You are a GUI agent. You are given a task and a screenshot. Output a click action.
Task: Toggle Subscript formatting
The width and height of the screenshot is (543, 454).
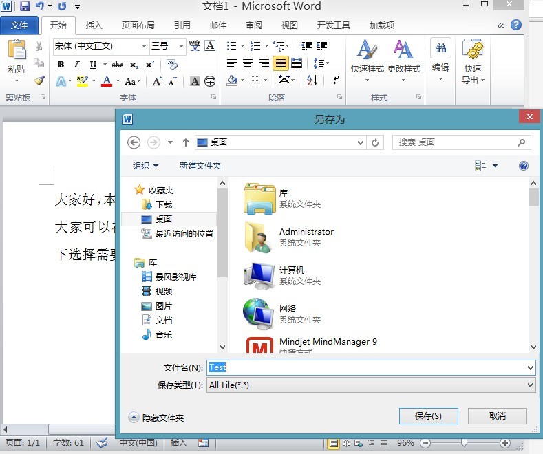click(134, 65)
